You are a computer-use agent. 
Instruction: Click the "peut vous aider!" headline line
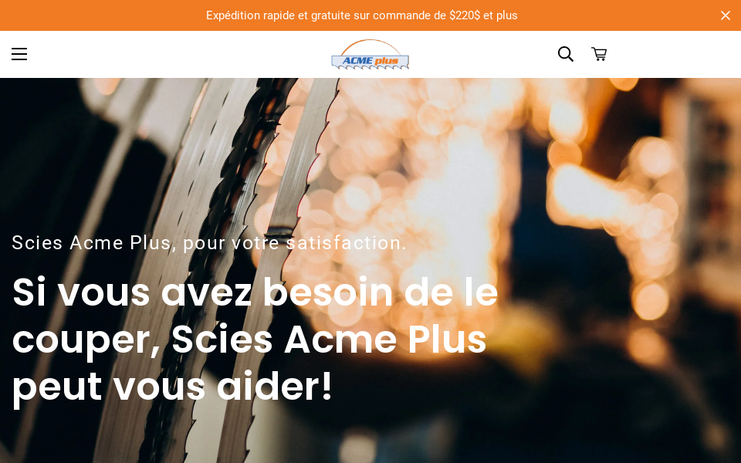(172, 387)
